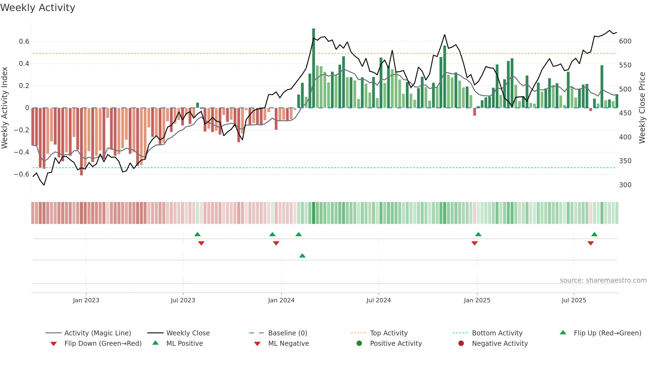The image size is (656, 369).
Task: Click the pink heatmap cell near Jan 2025
Action: 475,213
